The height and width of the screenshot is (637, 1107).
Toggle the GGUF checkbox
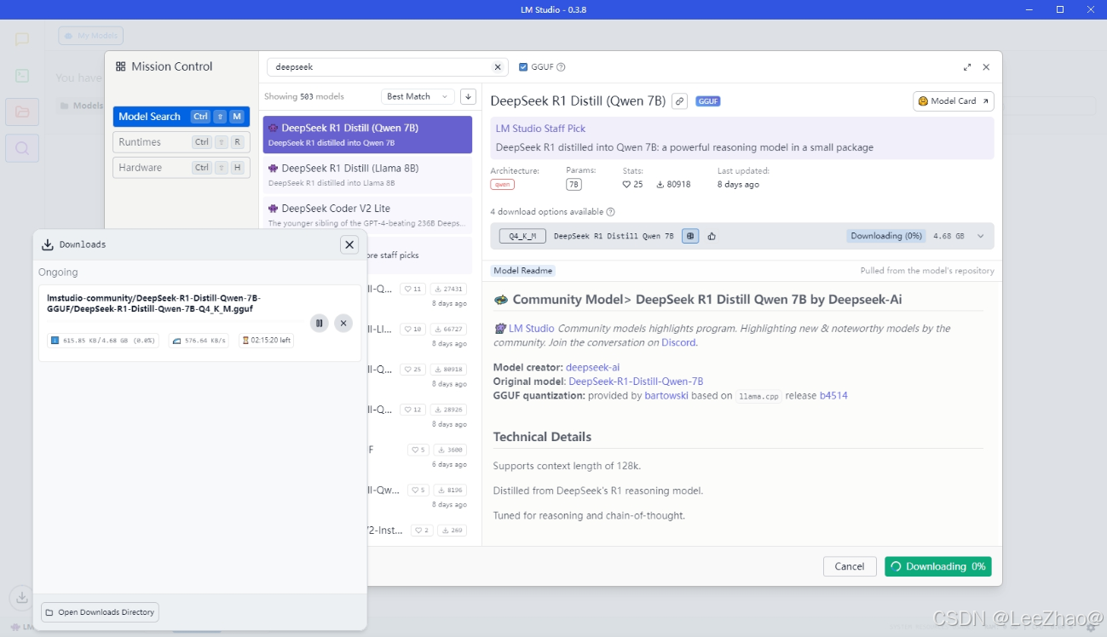pyautogui.click(x=523, y=67)
